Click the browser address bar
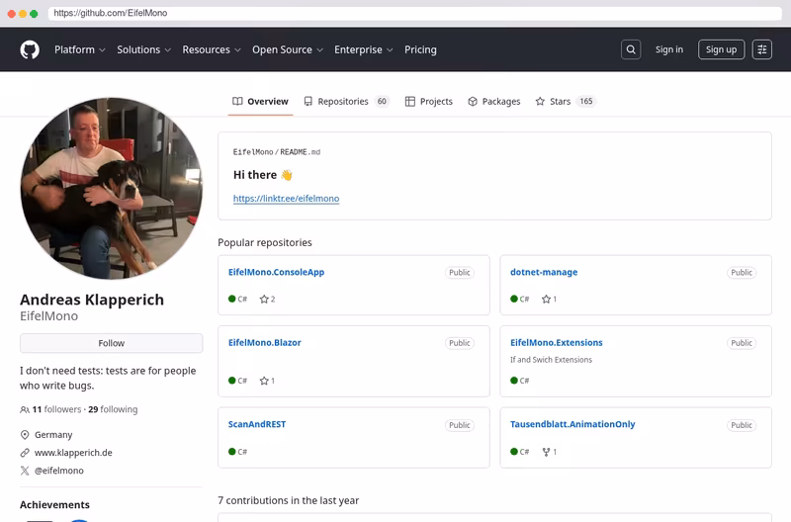Viewport: 791px width, 522px height. pyautogui.click(x=414, y=13)
